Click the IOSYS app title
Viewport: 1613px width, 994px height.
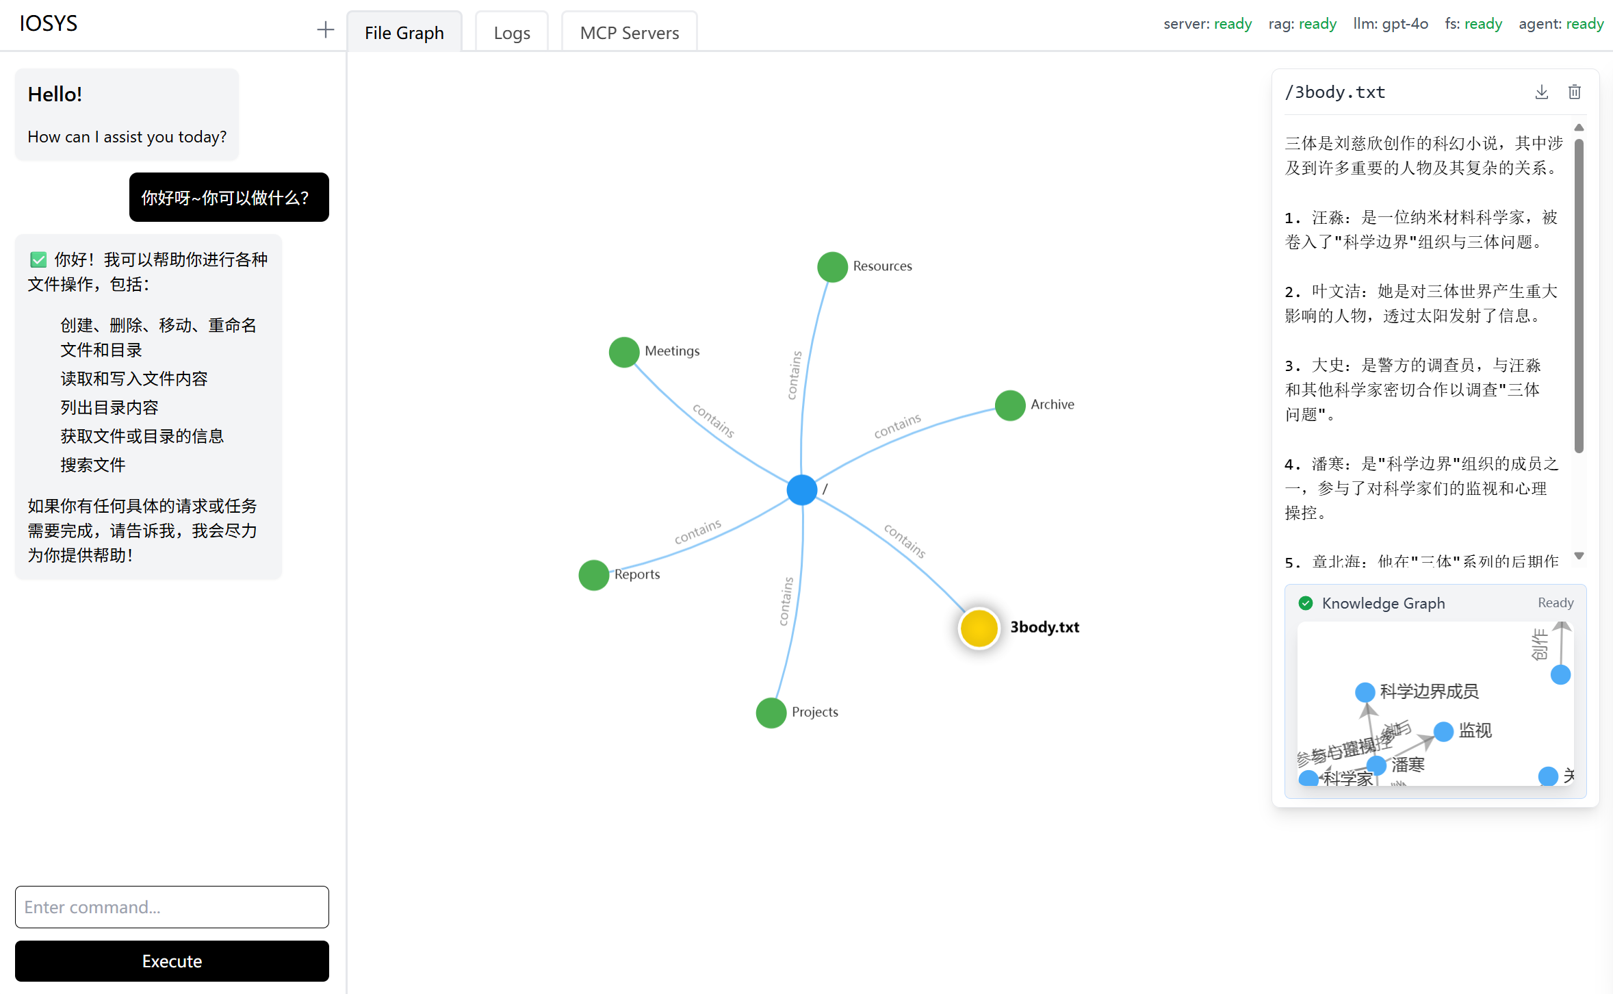[x=49, y=23]
